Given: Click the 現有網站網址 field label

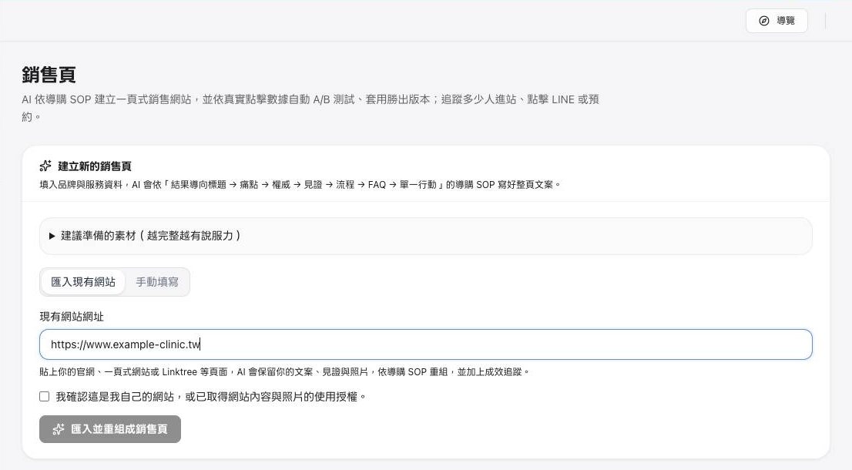Looking at the screenshot, I should 72,317.
